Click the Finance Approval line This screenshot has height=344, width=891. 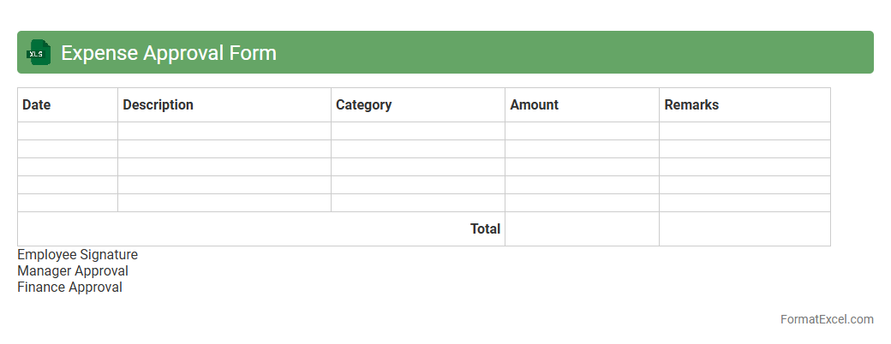coord(70,288)
